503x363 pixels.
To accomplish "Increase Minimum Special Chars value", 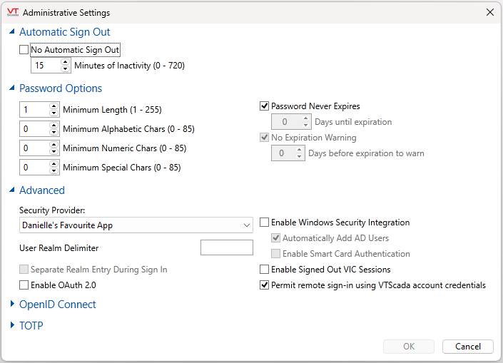I will click(54, 164).
